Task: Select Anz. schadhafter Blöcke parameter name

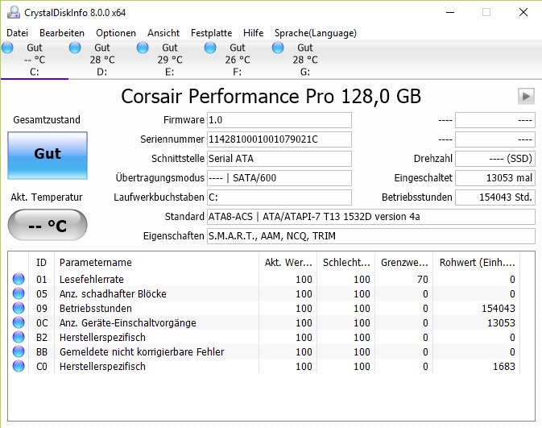Action: (x=113, y=293)
